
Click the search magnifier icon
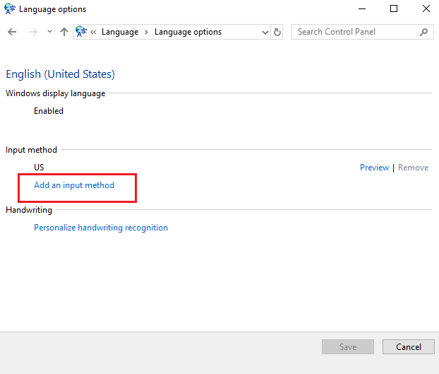coord(423,32)
